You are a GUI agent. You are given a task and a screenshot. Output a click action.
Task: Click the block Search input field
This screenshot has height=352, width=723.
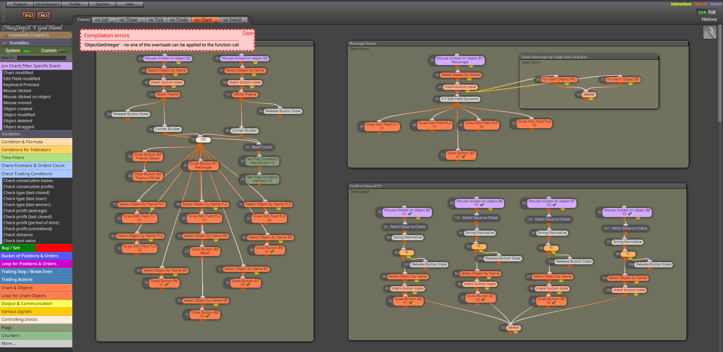point(41,58)
